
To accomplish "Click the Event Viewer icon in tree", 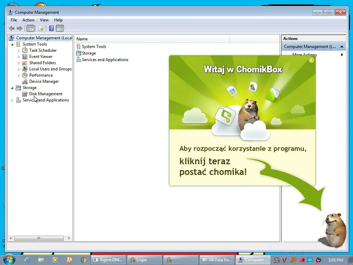I will click(25, 57).
